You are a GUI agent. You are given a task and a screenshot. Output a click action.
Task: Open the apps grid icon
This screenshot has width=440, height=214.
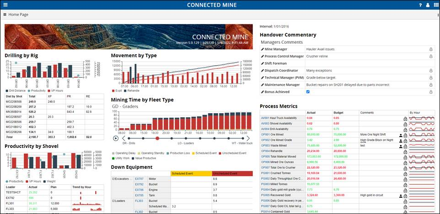pyautogui.click(x=435, y=5)
